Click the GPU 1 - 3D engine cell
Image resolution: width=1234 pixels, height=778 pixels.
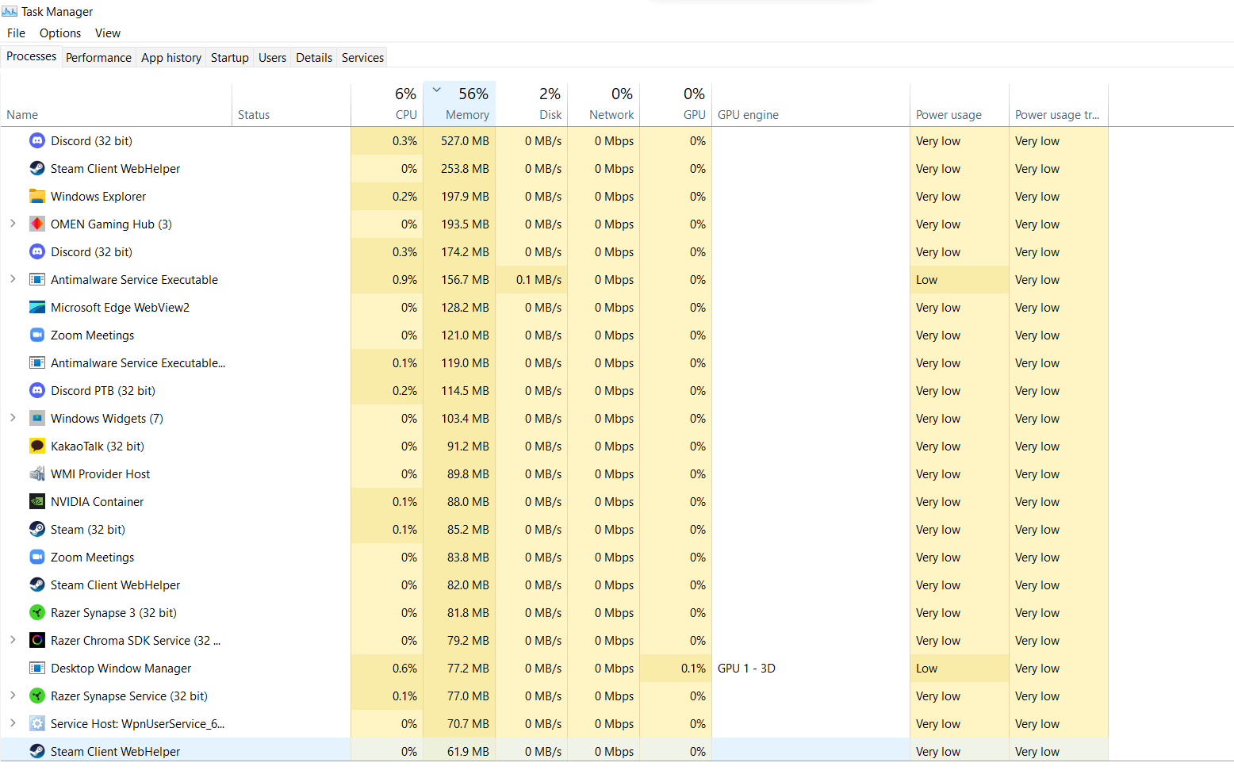coord(811,668)
